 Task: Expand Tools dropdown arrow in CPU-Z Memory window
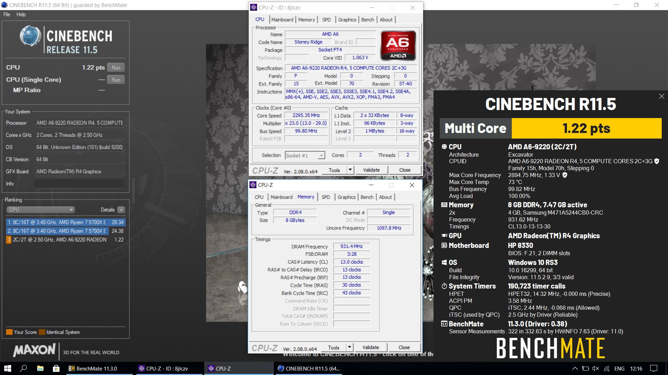[x=349, y=347]
